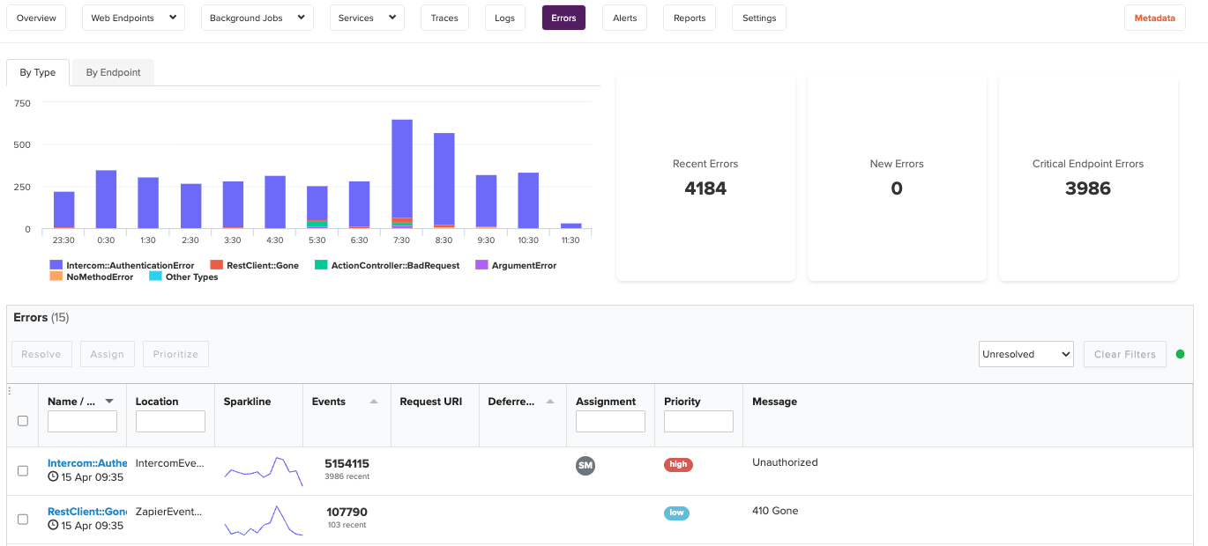This screenshot has height=546, width=1208.
Task: Open the Intercom::AuthenticationError error details link
Action: coord(87,461)
